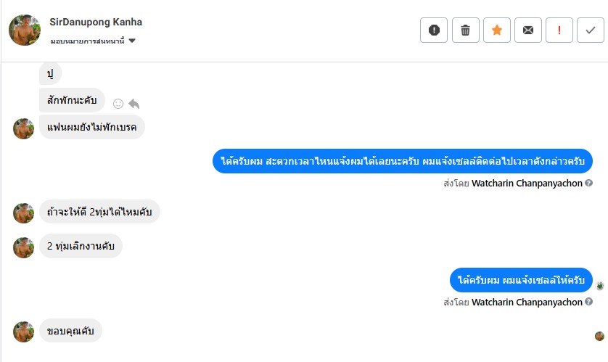Click the envelope mark-unread icon

(528, 30)
